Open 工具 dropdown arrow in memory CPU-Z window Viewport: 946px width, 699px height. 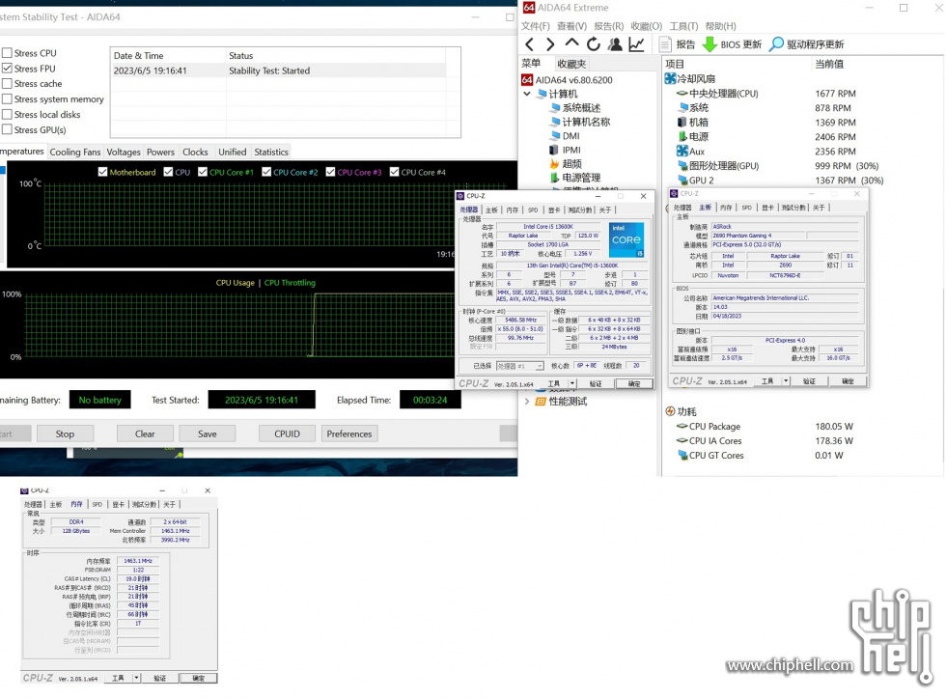click(x=136, y=678)
